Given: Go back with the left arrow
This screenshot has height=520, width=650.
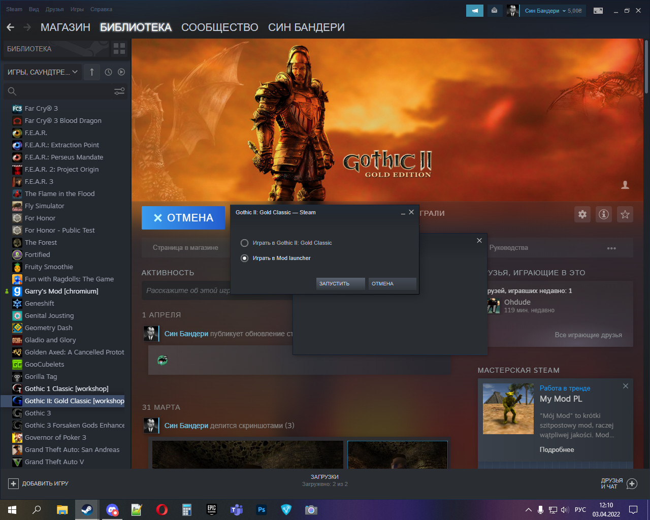Looking at the screenshot, I should pyautogui.click(x=11, y=27).
